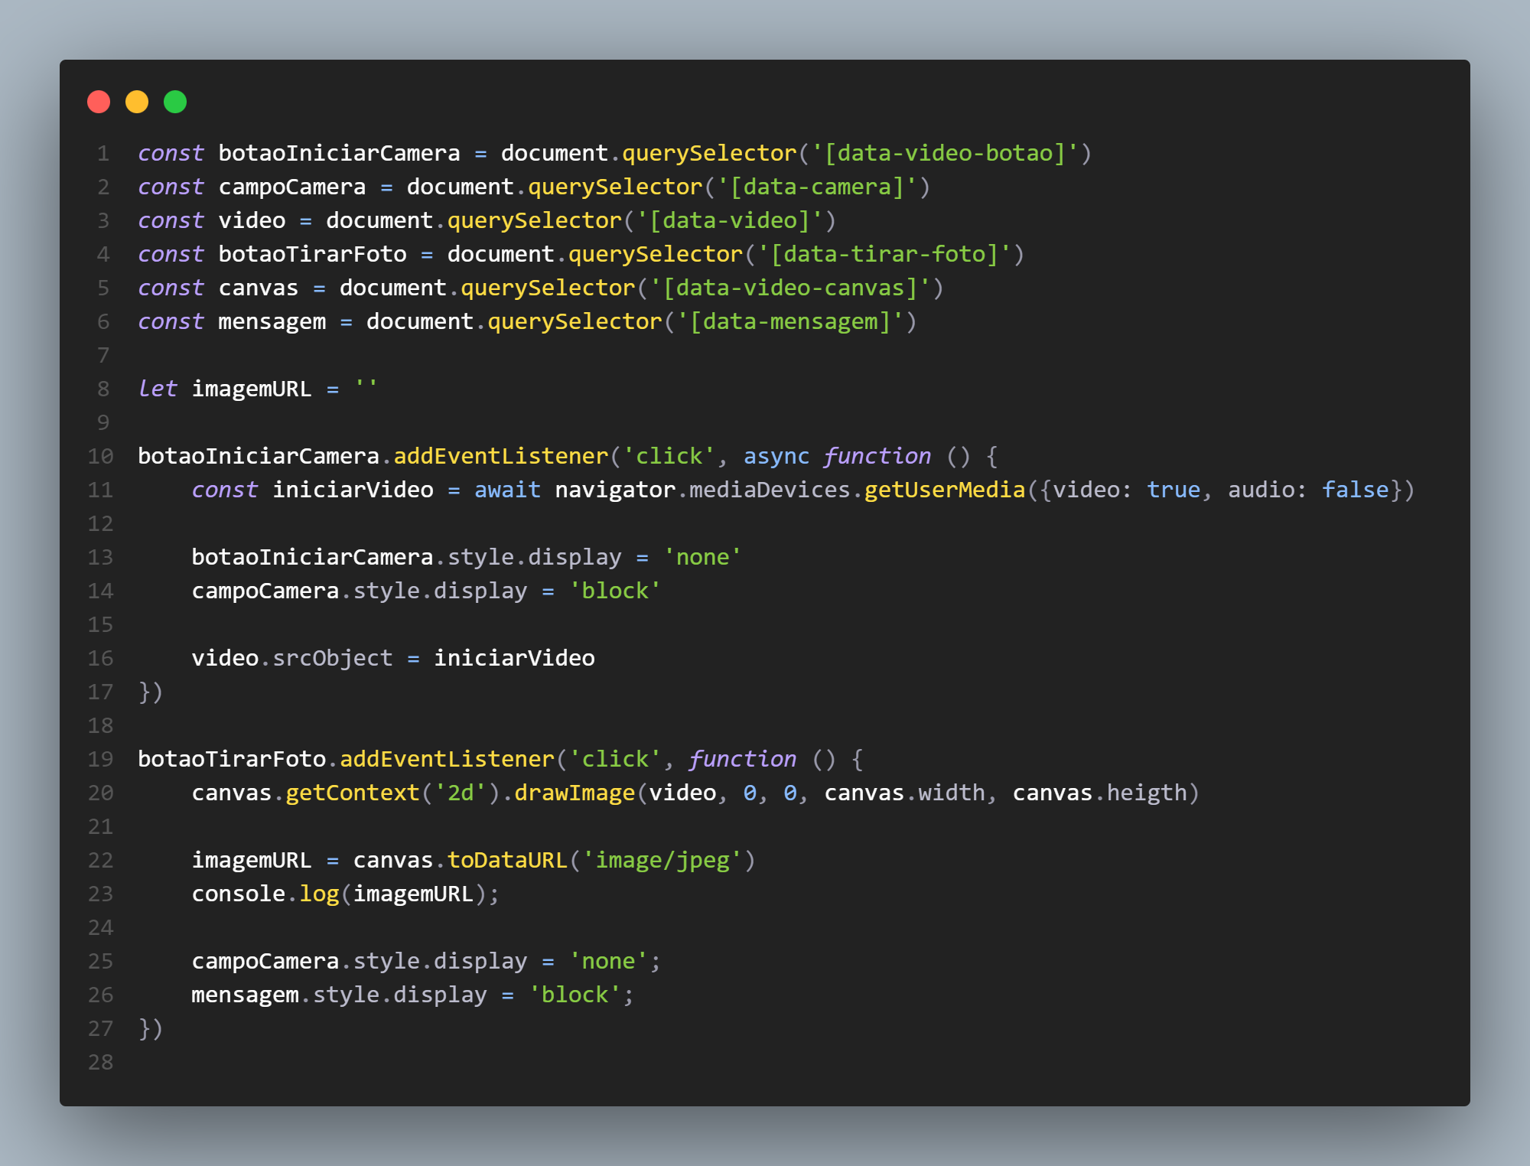
Task: Click the closing }) on line 27
Action: [151, 1028]
